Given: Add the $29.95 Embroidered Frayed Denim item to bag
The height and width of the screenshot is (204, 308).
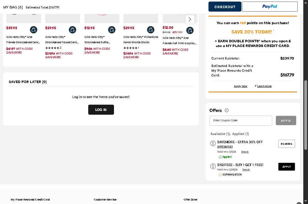Looking at the screenshot, I should pyautogui.click(x=73, y=30).
